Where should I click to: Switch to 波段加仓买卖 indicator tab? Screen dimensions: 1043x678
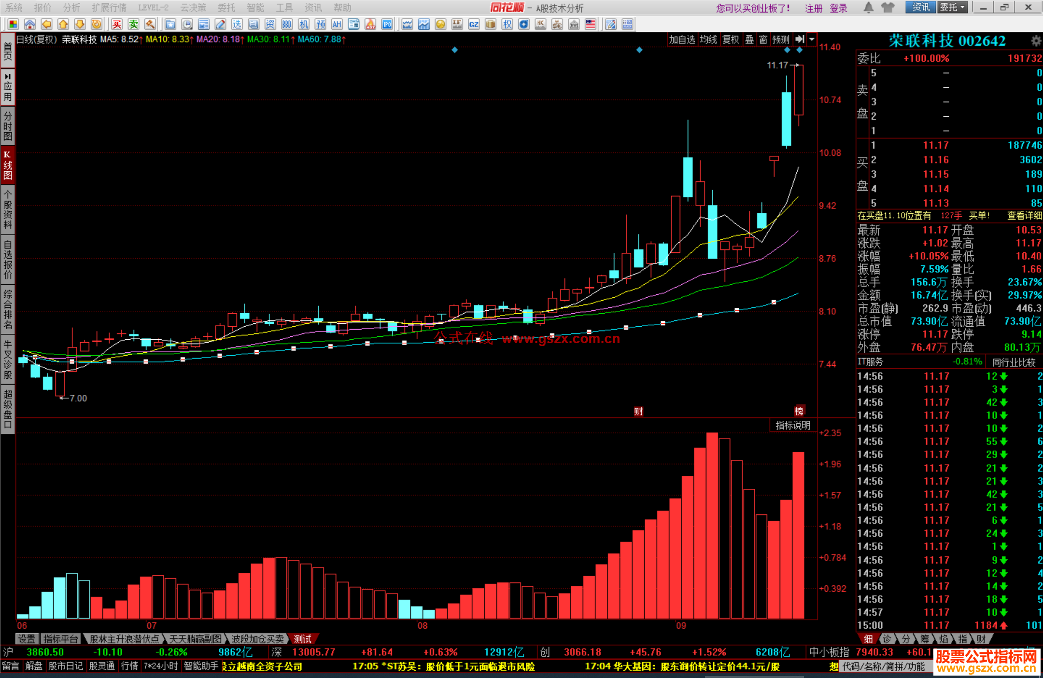point(258,639)
